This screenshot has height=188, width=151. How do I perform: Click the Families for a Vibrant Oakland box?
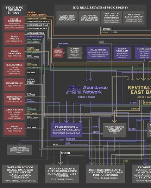[x=67, y=130]
